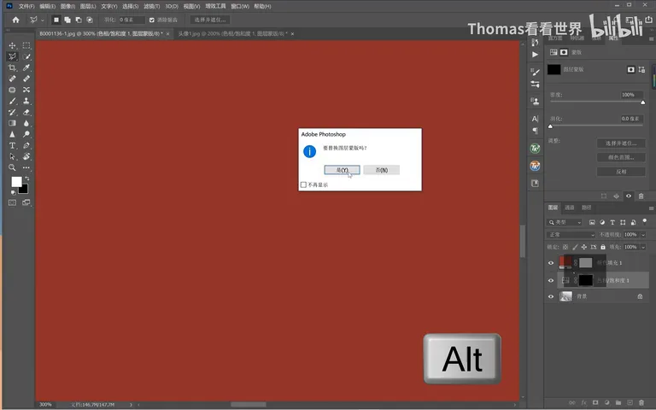Create a new group folder icon
This screenshot has width=656, height=410.
point(618,402)
